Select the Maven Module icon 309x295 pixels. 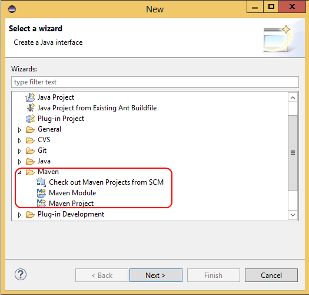click(41, 193)
